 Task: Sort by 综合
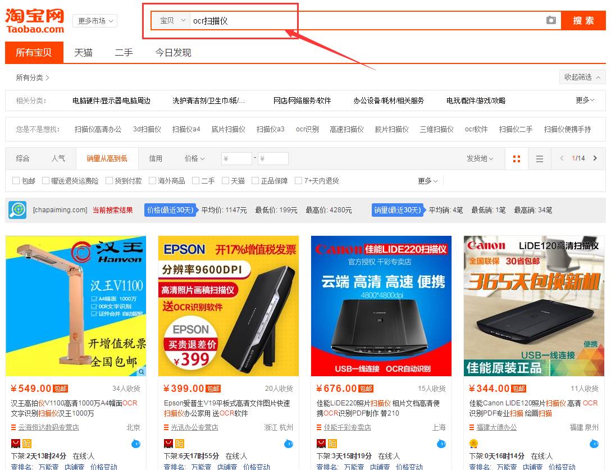pyautogui.click(x=22, y=158)
